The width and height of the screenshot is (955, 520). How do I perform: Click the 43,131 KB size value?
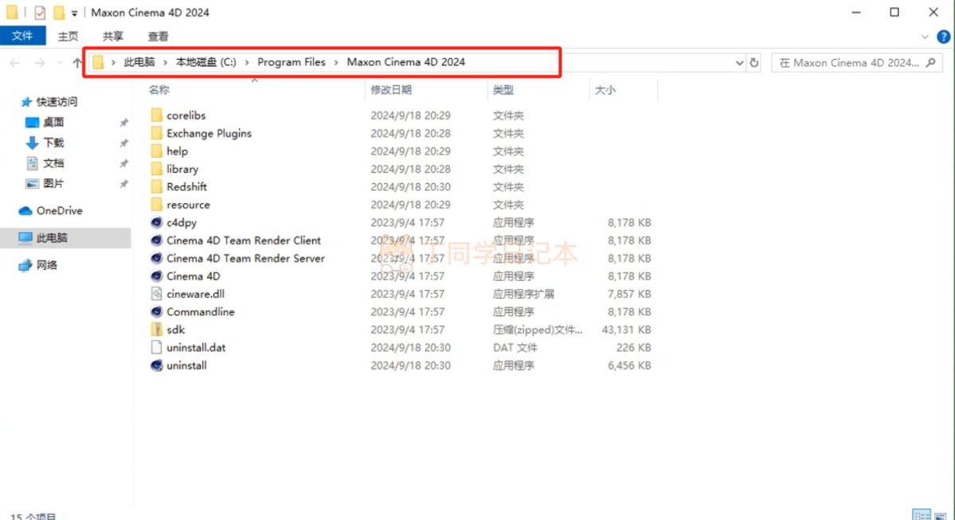coord(626,330)
